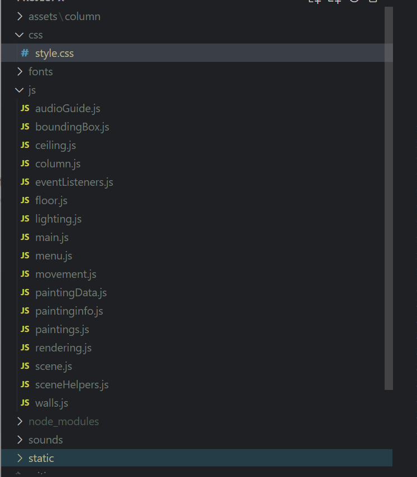Expand the sounds folder
The image size is (417, 477).
pyautogui.click(x=20, y=440)
